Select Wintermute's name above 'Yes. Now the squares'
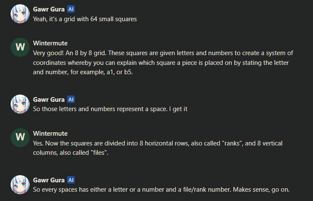The width and height of the screenshot is (313, 201). pos(50,134)
